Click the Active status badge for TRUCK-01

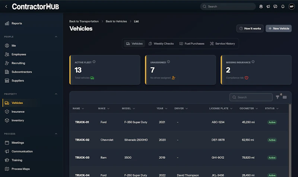pyautogui.click(x=272, y=123)
